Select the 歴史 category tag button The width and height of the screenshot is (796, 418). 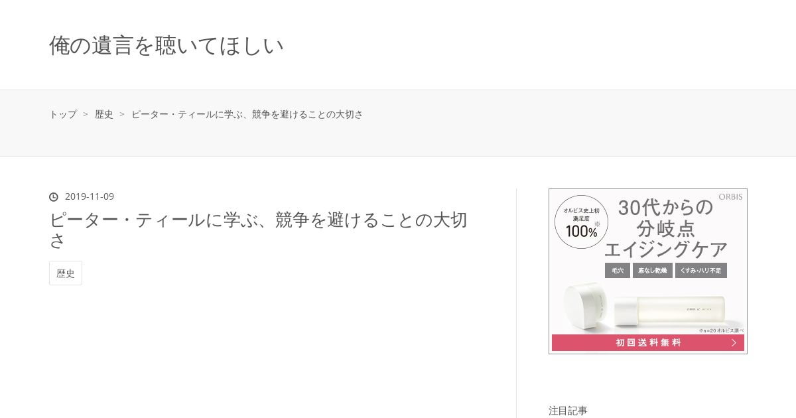click(66, 273)
